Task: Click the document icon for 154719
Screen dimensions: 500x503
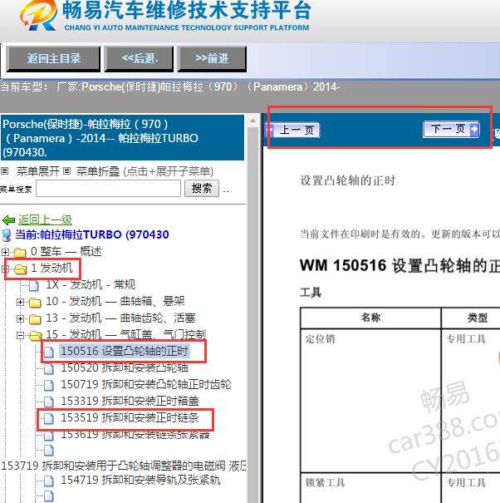Action: [x=49, y=481]
